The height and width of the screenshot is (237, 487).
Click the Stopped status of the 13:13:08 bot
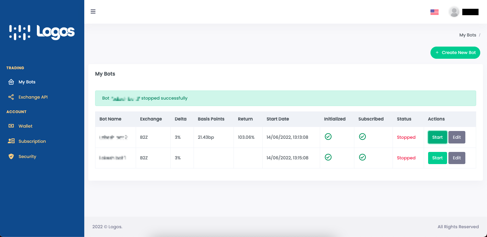(x=406, y=137)
